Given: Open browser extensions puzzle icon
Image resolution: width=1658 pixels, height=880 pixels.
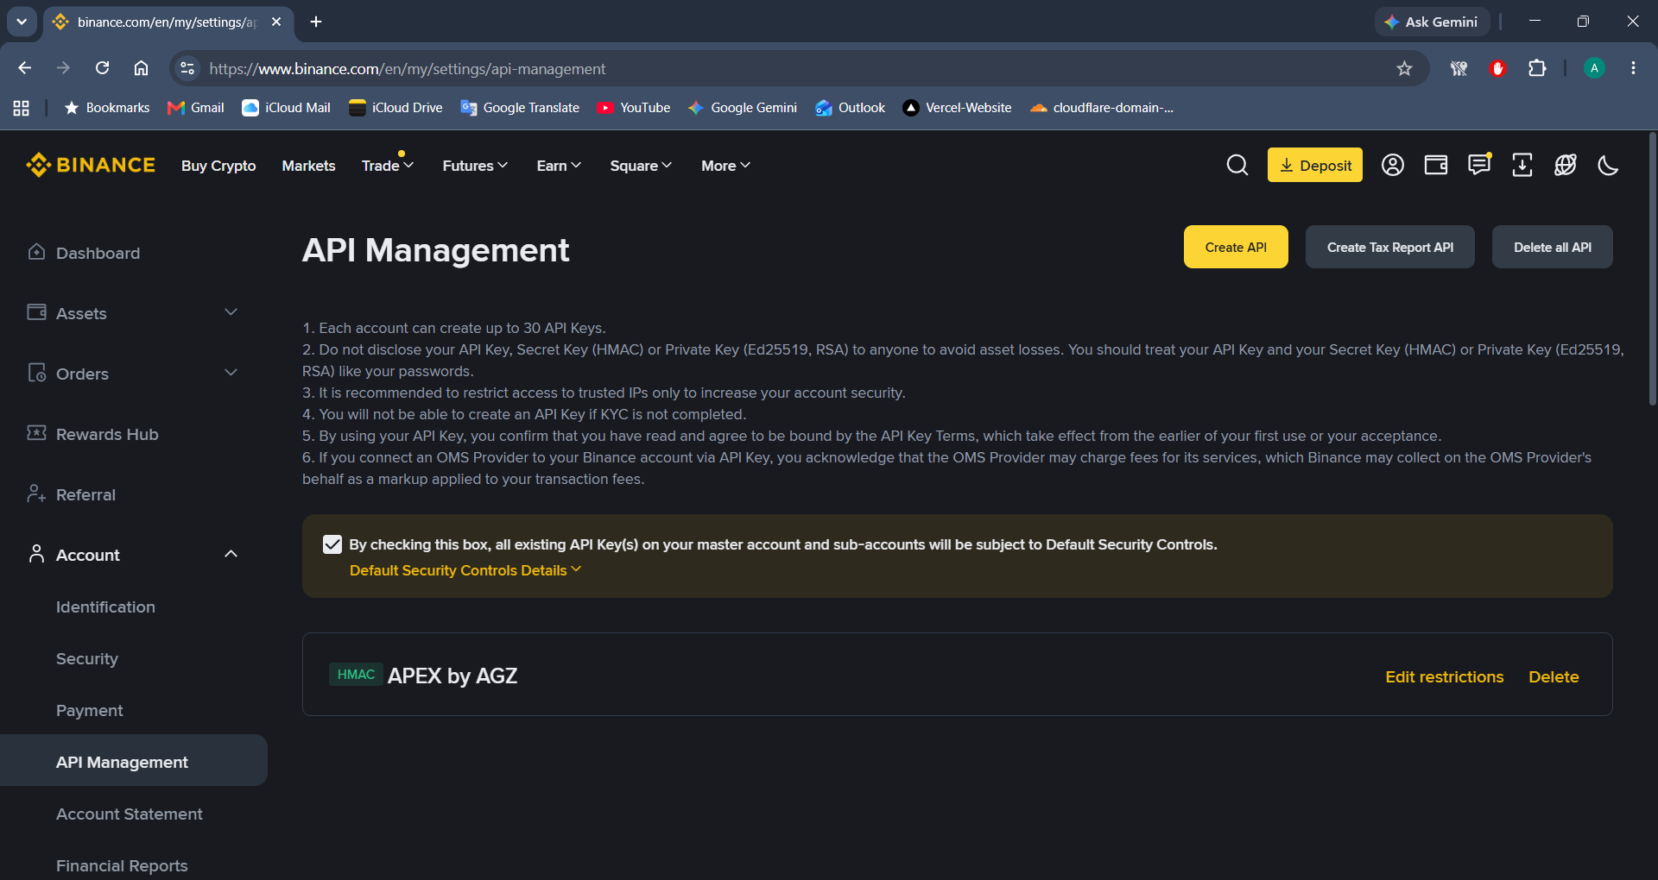Looking at the screenshot, I should coord(1537,68).
